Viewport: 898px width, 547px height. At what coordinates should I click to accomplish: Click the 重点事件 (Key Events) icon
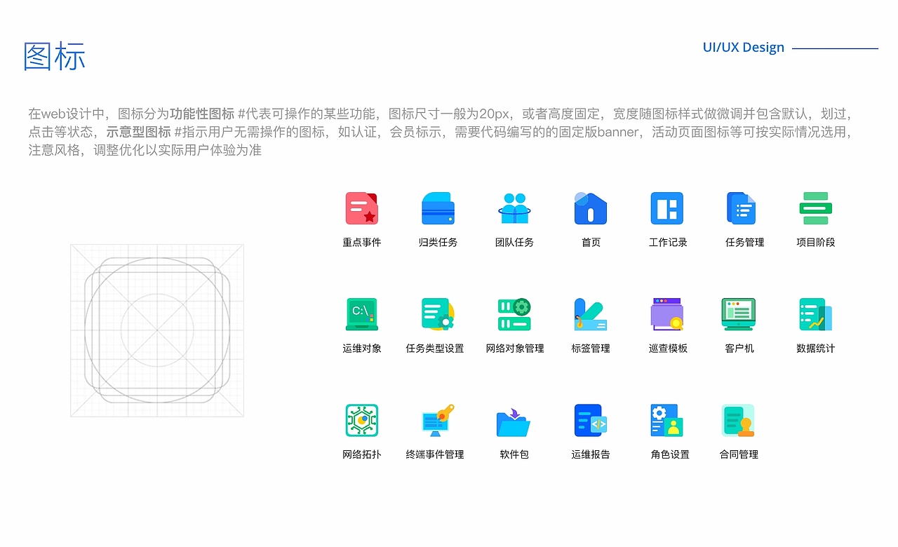361,208
